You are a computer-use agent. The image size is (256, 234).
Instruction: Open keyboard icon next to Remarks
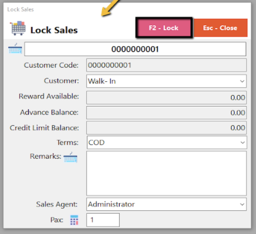[70, 157]
